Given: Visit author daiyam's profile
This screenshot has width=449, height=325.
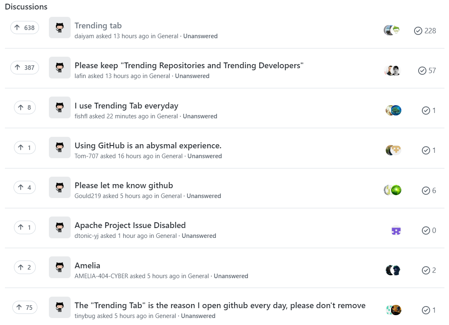Looking at the screenshot, I should 84,36.
